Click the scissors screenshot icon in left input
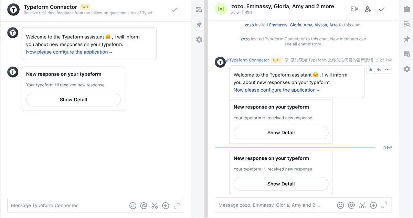 pos(155,206)
